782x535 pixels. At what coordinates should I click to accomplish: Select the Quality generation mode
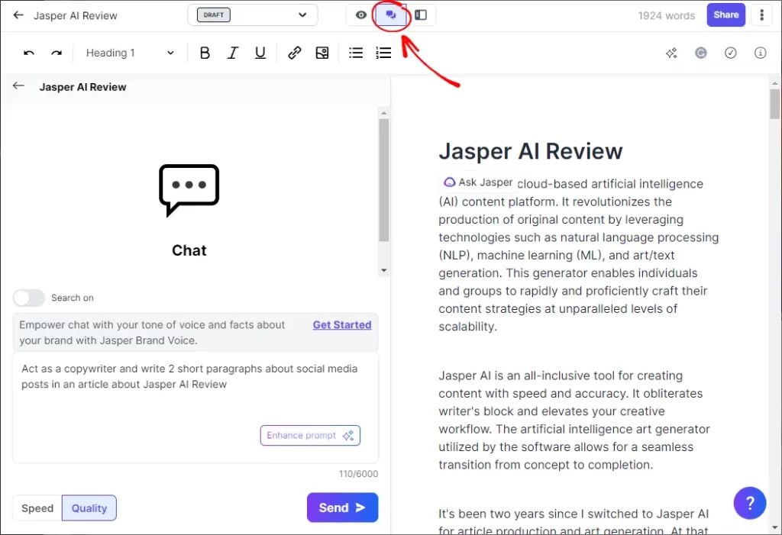click(x=89, y=508)
